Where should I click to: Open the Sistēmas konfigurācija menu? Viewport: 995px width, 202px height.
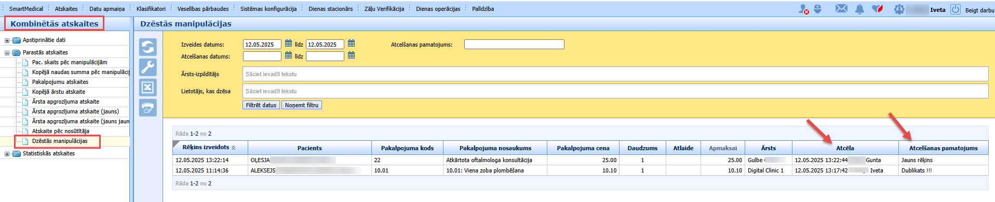click(x=268, y=9)
